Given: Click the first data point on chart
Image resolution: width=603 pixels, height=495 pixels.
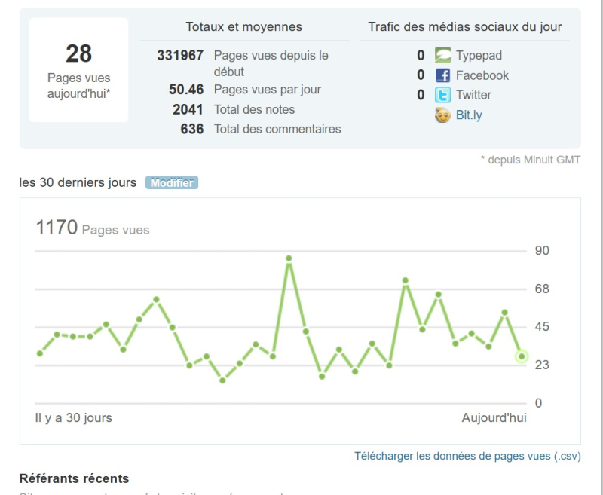Looking at the screenshot, I should (40, 353).
